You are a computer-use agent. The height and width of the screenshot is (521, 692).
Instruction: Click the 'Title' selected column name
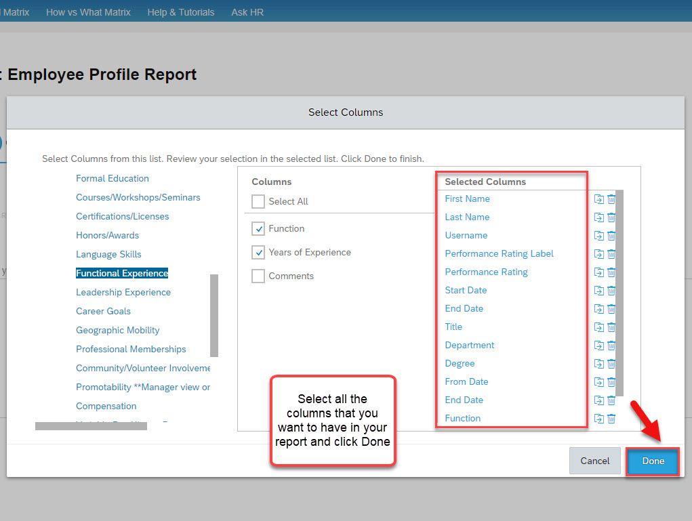click(453, 327)
